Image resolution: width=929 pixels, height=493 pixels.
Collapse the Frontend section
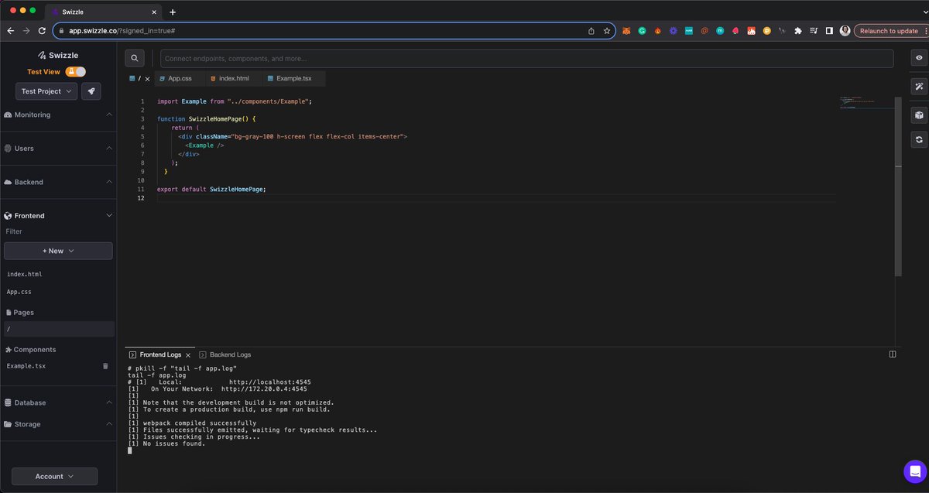(109, 215)
